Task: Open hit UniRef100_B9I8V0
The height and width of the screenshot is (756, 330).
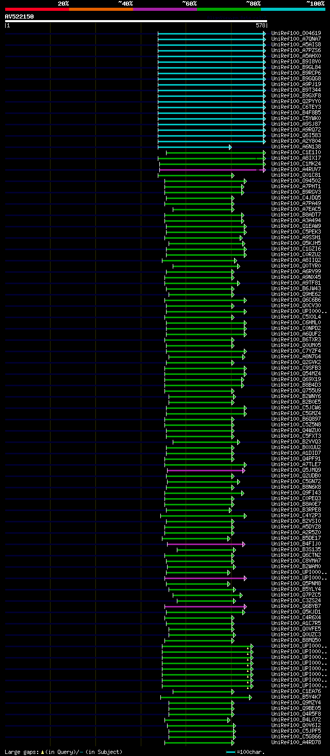Action: click(296, 61)
